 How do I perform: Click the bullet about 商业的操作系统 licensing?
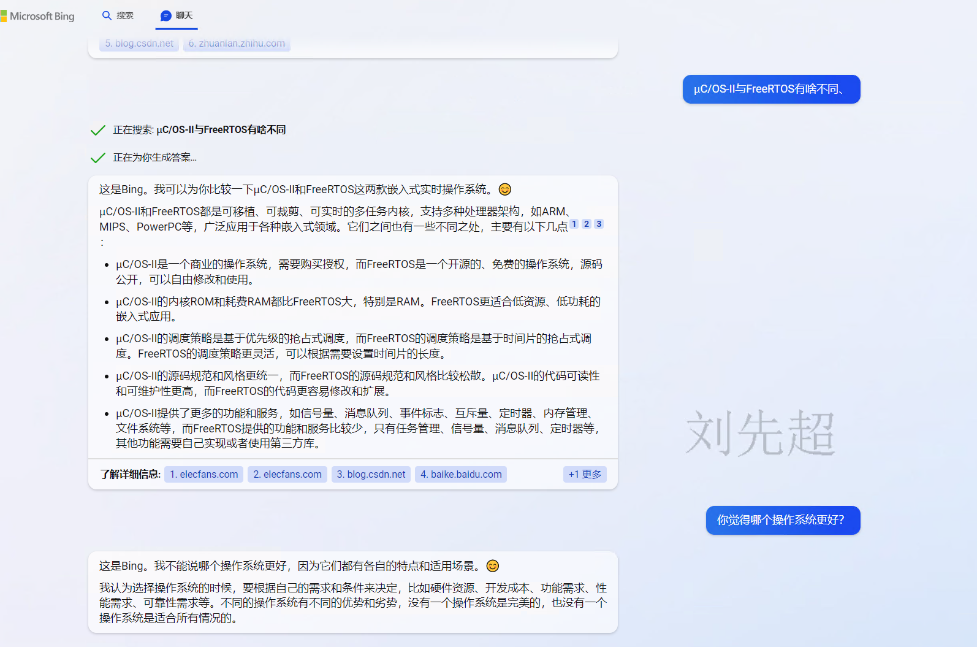[359, 272]
